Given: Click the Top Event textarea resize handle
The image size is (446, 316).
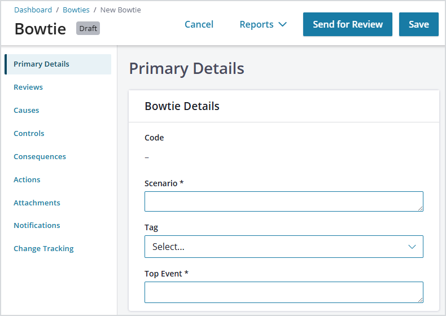Looking at the screenshot, I should coord(420,300).
